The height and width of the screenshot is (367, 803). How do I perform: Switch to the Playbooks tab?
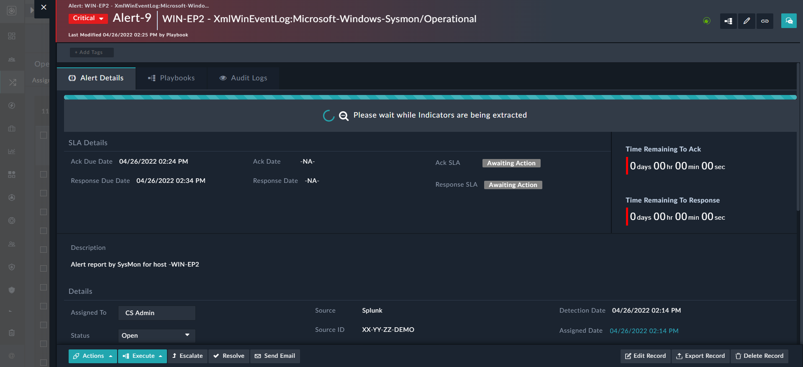[x=172, y=78]
